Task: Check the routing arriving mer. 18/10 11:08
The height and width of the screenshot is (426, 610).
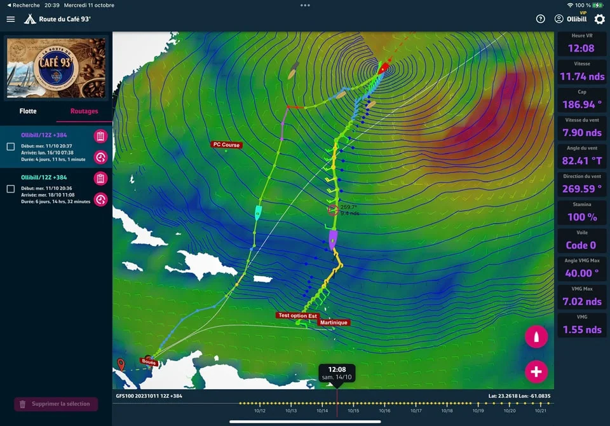Action: [x=11, y=189]
